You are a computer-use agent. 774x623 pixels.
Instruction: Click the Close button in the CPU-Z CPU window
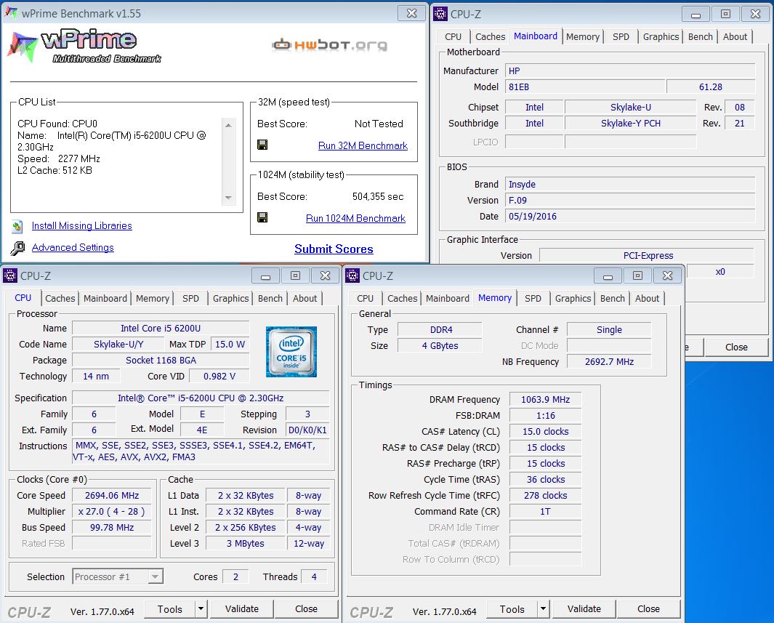pyautogui.click(x=306, y=608)
